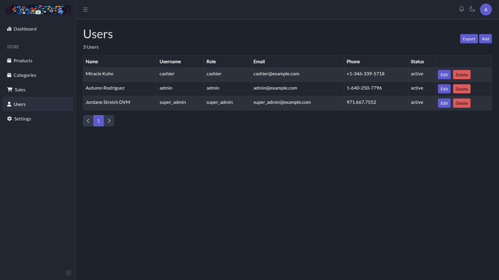The width and height of the screenshot is (499, 280).
Task: Open Settings with the gear icon
Action: [22, 119]
